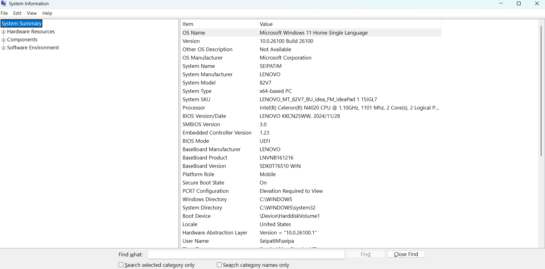
Task: Click 'SMBIOS Version' item
Action: (x=201, y=124)
